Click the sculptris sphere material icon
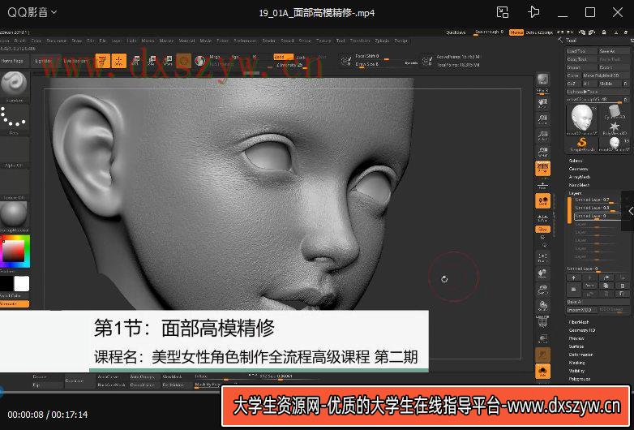Viewport: 634px width, 430px height. coord(200,61)
